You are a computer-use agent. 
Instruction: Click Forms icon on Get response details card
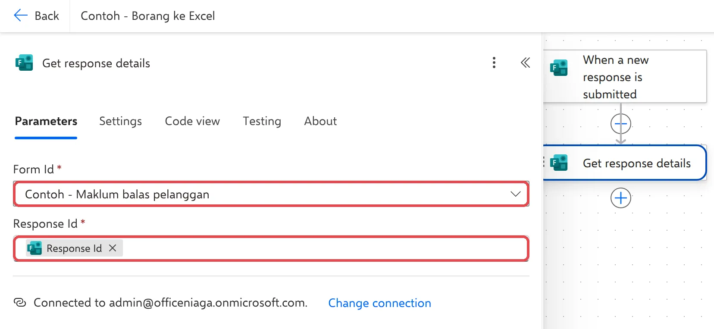coord(559,163)
